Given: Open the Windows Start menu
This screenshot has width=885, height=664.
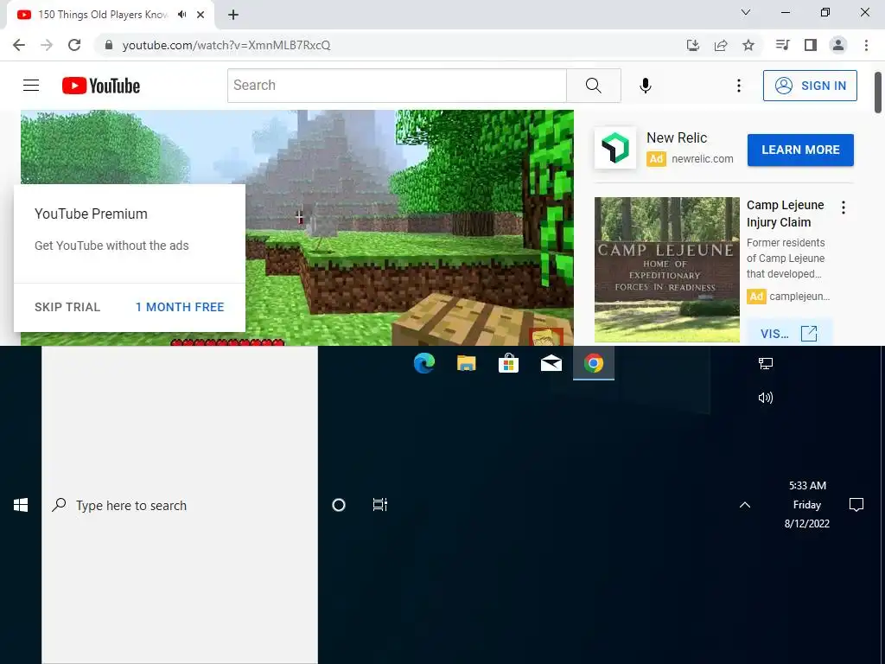Looking at the screenshot, I should (21, 505).
